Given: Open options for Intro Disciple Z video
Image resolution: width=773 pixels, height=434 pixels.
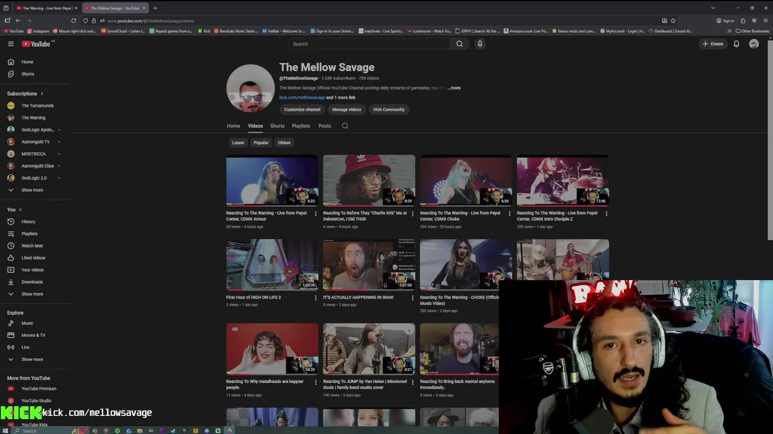Looking at the screenshot, I should click(606, 213).
